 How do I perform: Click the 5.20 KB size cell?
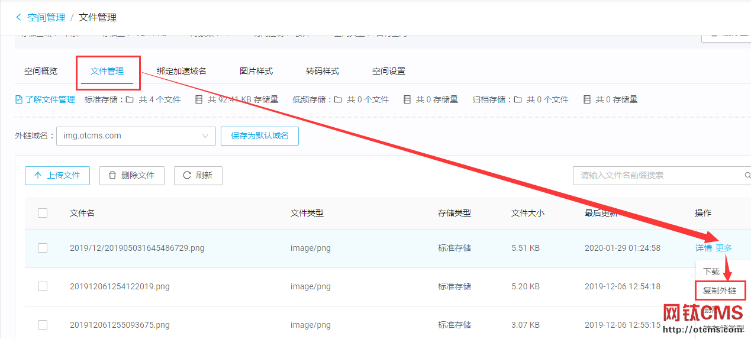(526, 286)
